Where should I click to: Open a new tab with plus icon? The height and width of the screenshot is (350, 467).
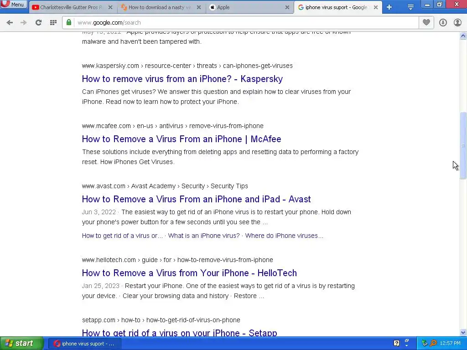click(389, 7)
